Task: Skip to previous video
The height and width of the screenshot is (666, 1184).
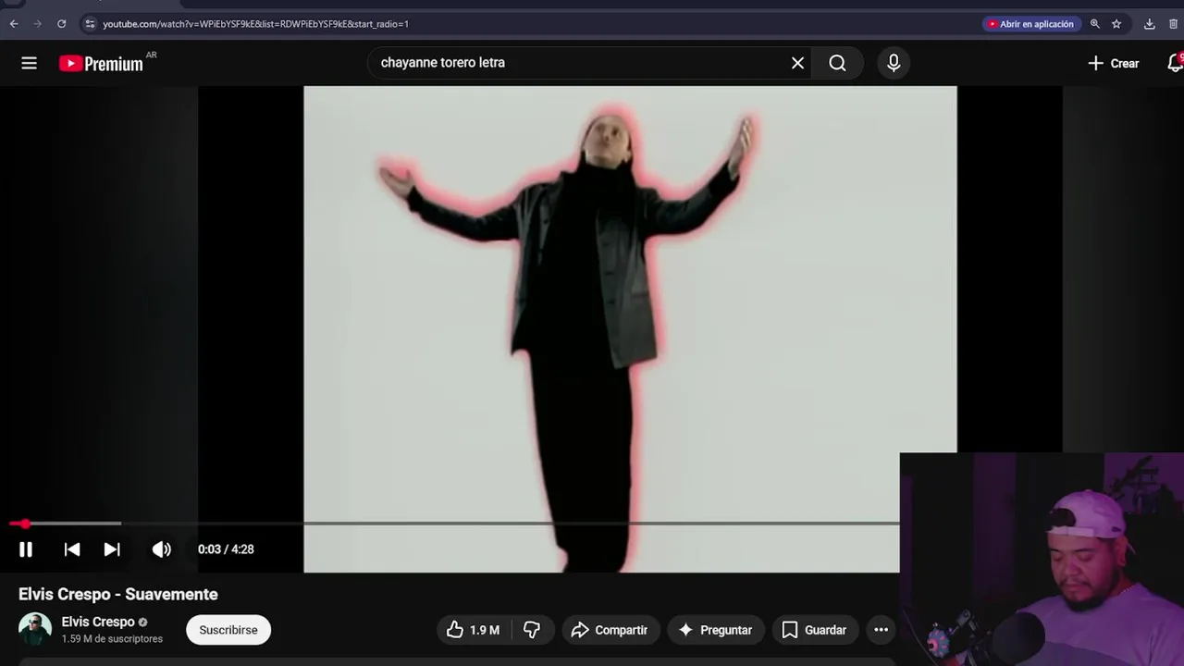Action: 72,549
